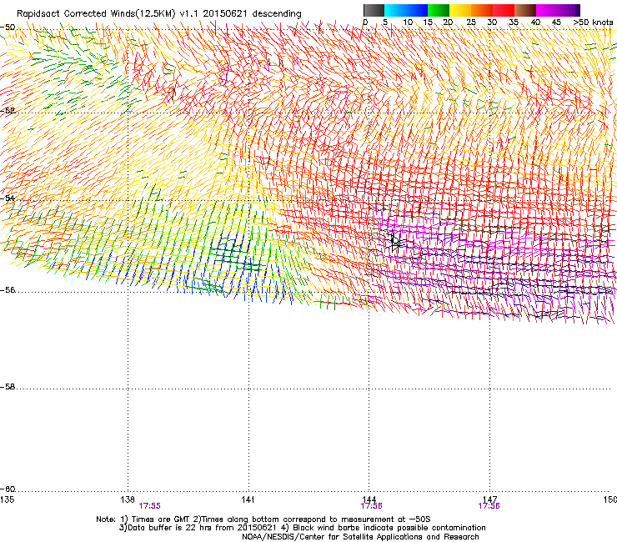This screenshot has width=617, height=542.
Task: Click the '141' longitude axis label
Action: 248,499
